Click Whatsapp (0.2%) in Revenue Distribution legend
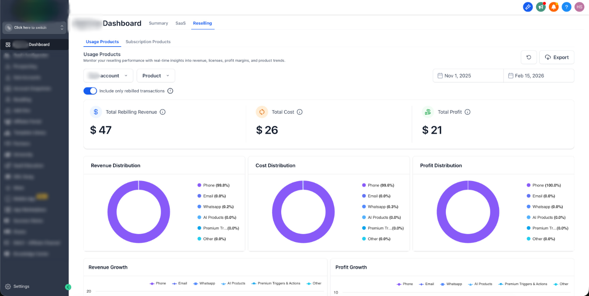 pyautogui.click(x=215, y=207)
